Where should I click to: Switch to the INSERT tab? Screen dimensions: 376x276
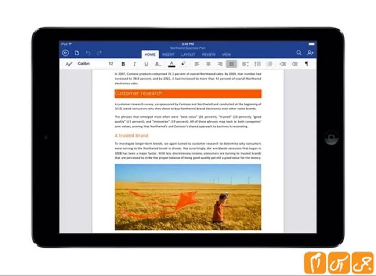pos(168,55)
